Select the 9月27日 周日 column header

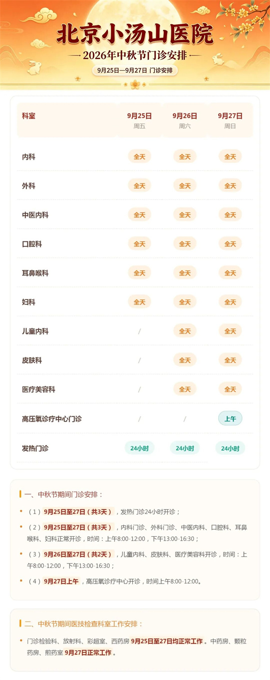pos(230,120)
